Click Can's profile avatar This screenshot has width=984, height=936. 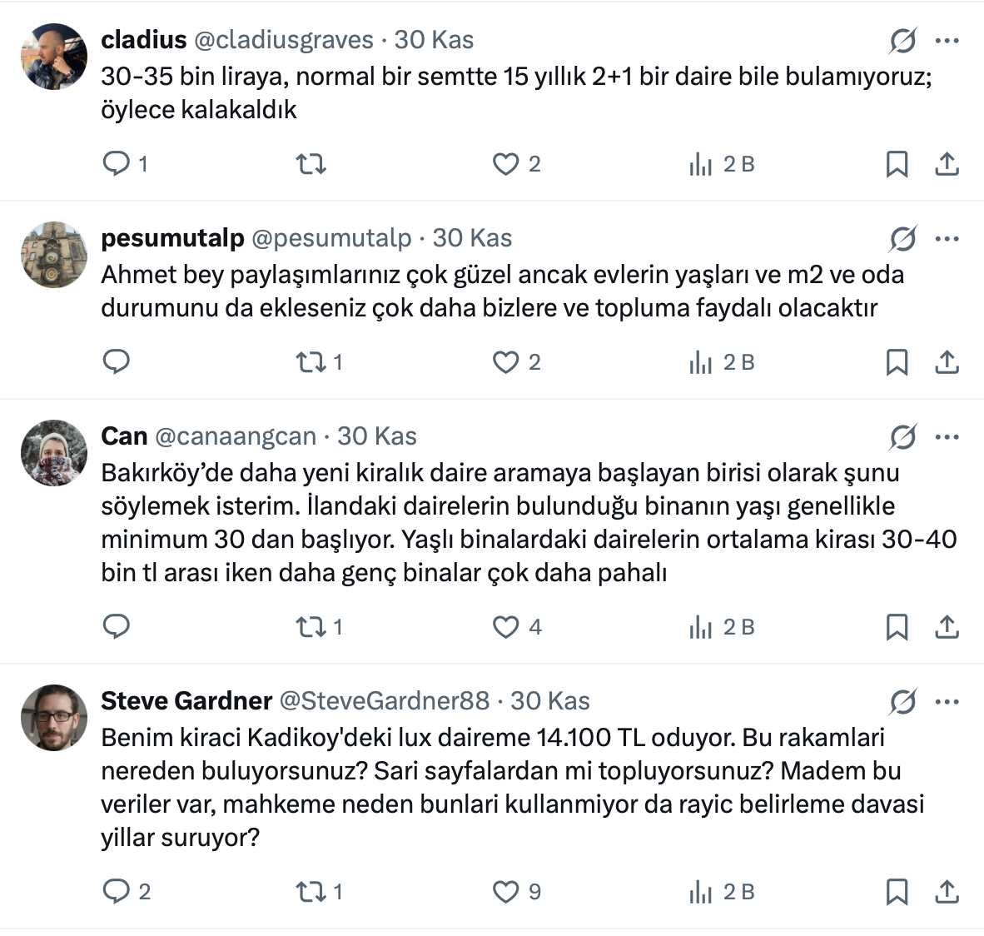tap(54, 453)
